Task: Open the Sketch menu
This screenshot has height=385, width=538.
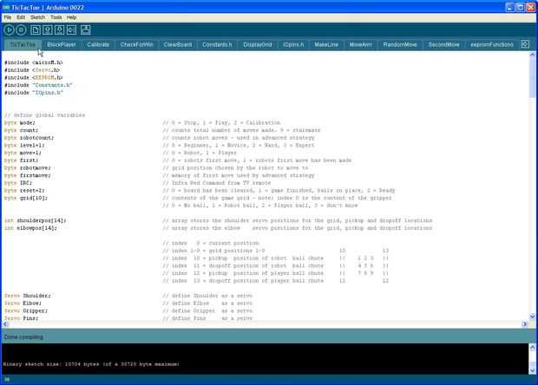Action: tap(37, 17)
